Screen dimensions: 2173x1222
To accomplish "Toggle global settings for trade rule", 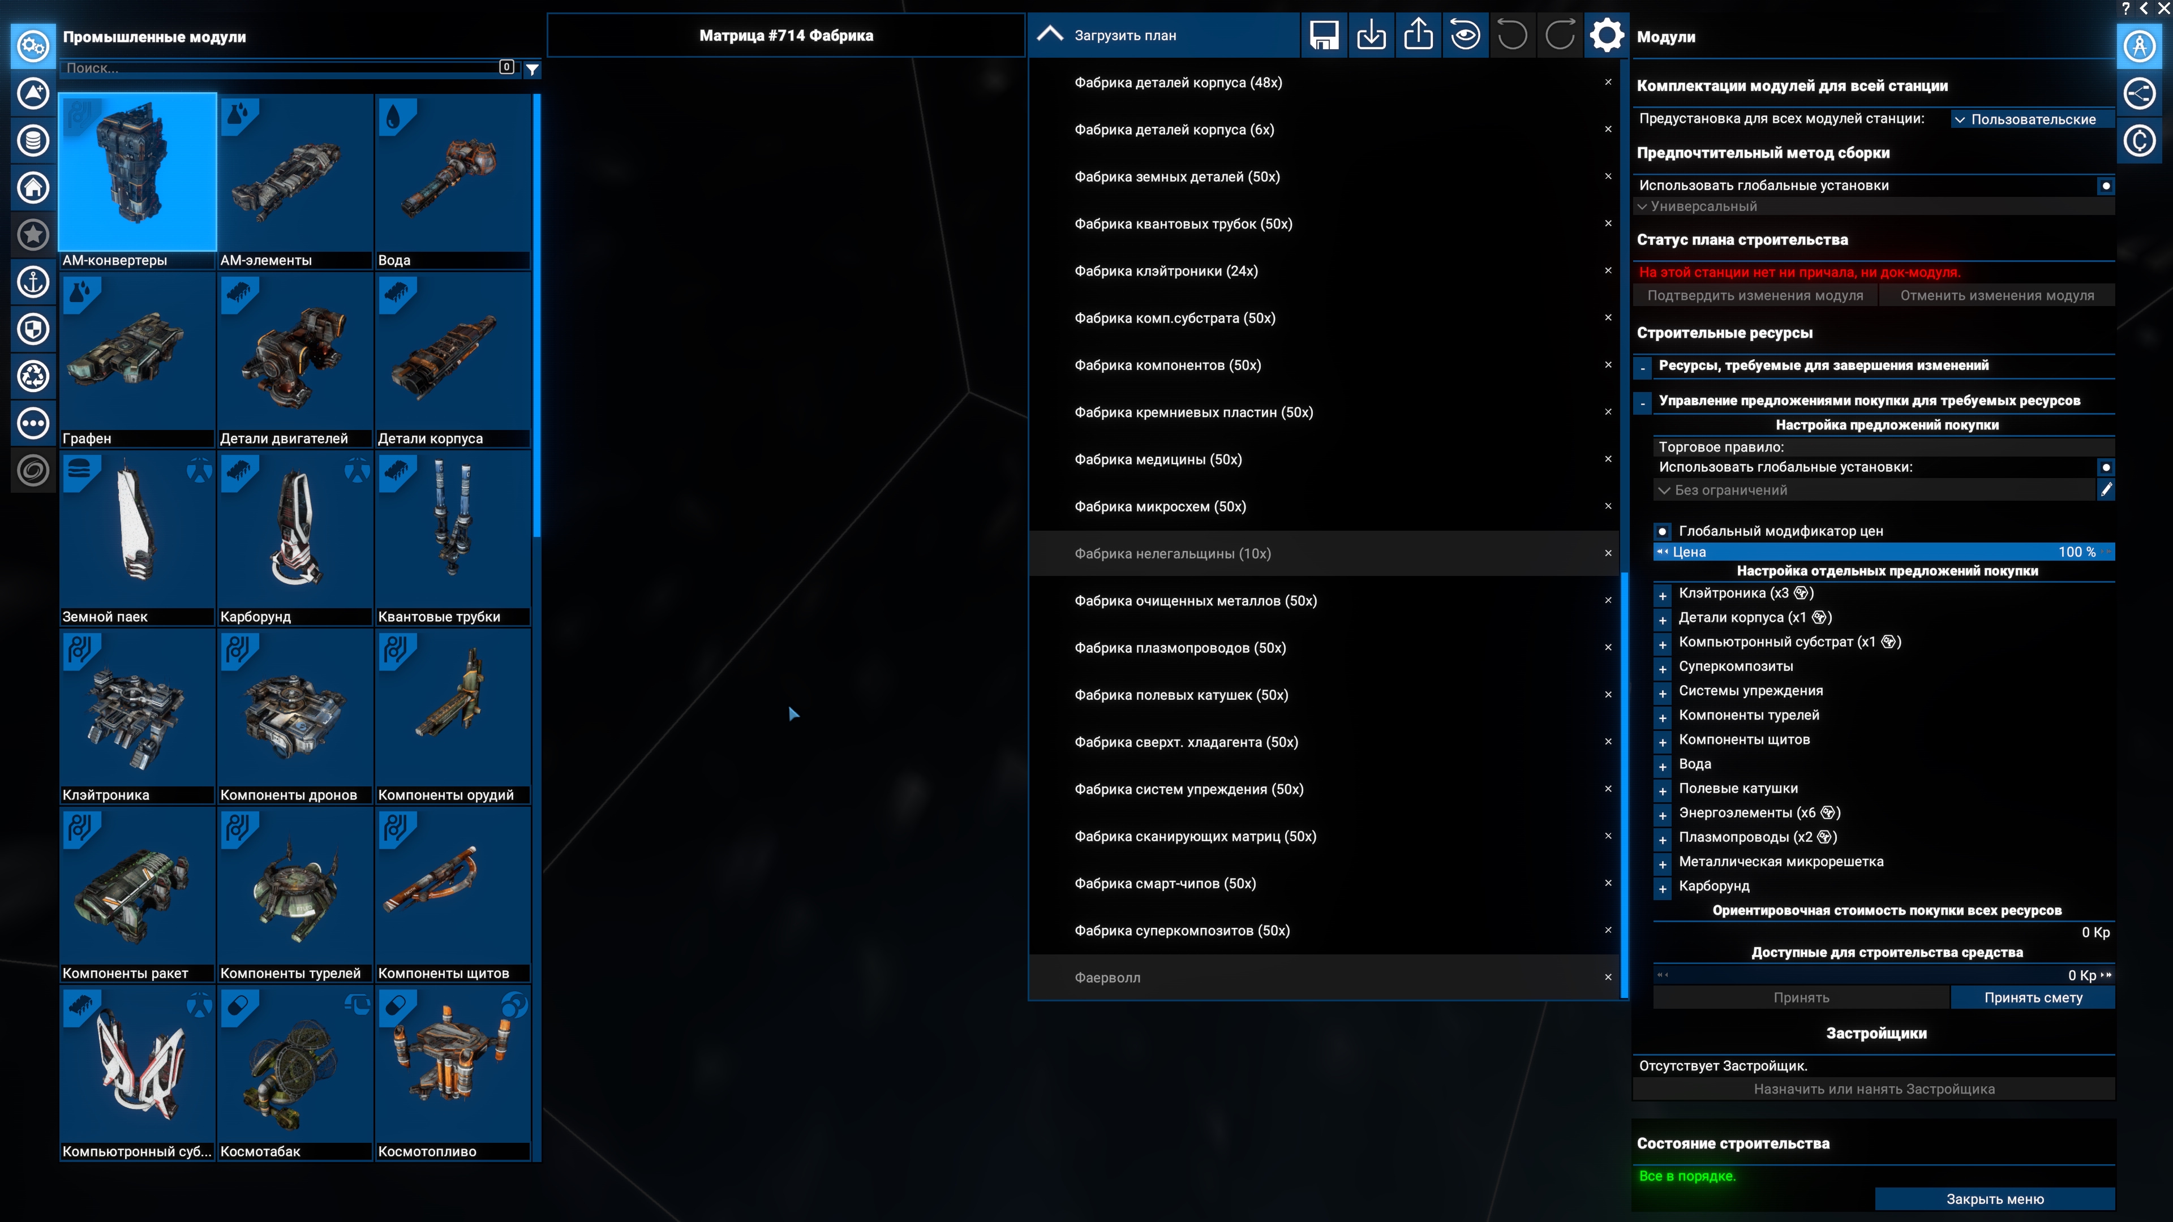I will 2106,467.
